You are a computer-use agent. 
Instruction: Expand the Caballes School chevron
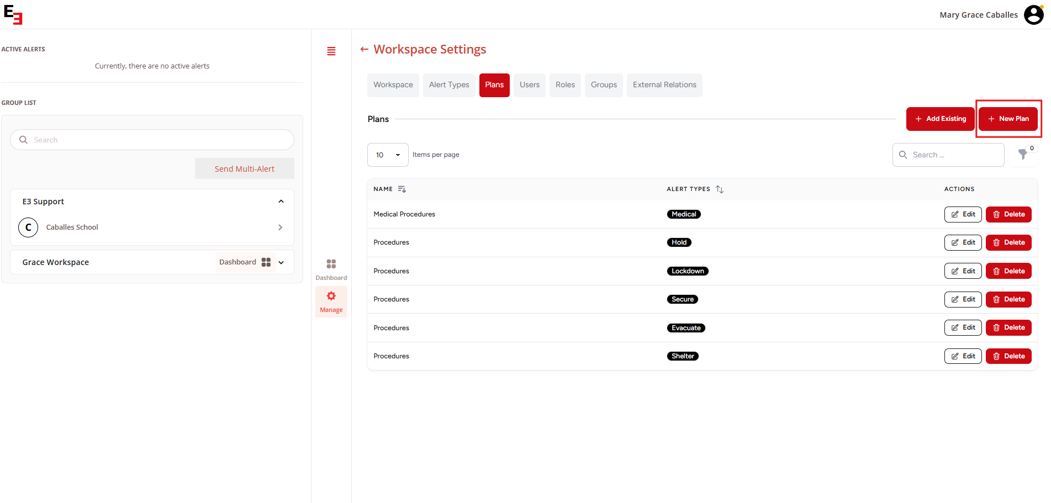(x=281, y=227)
